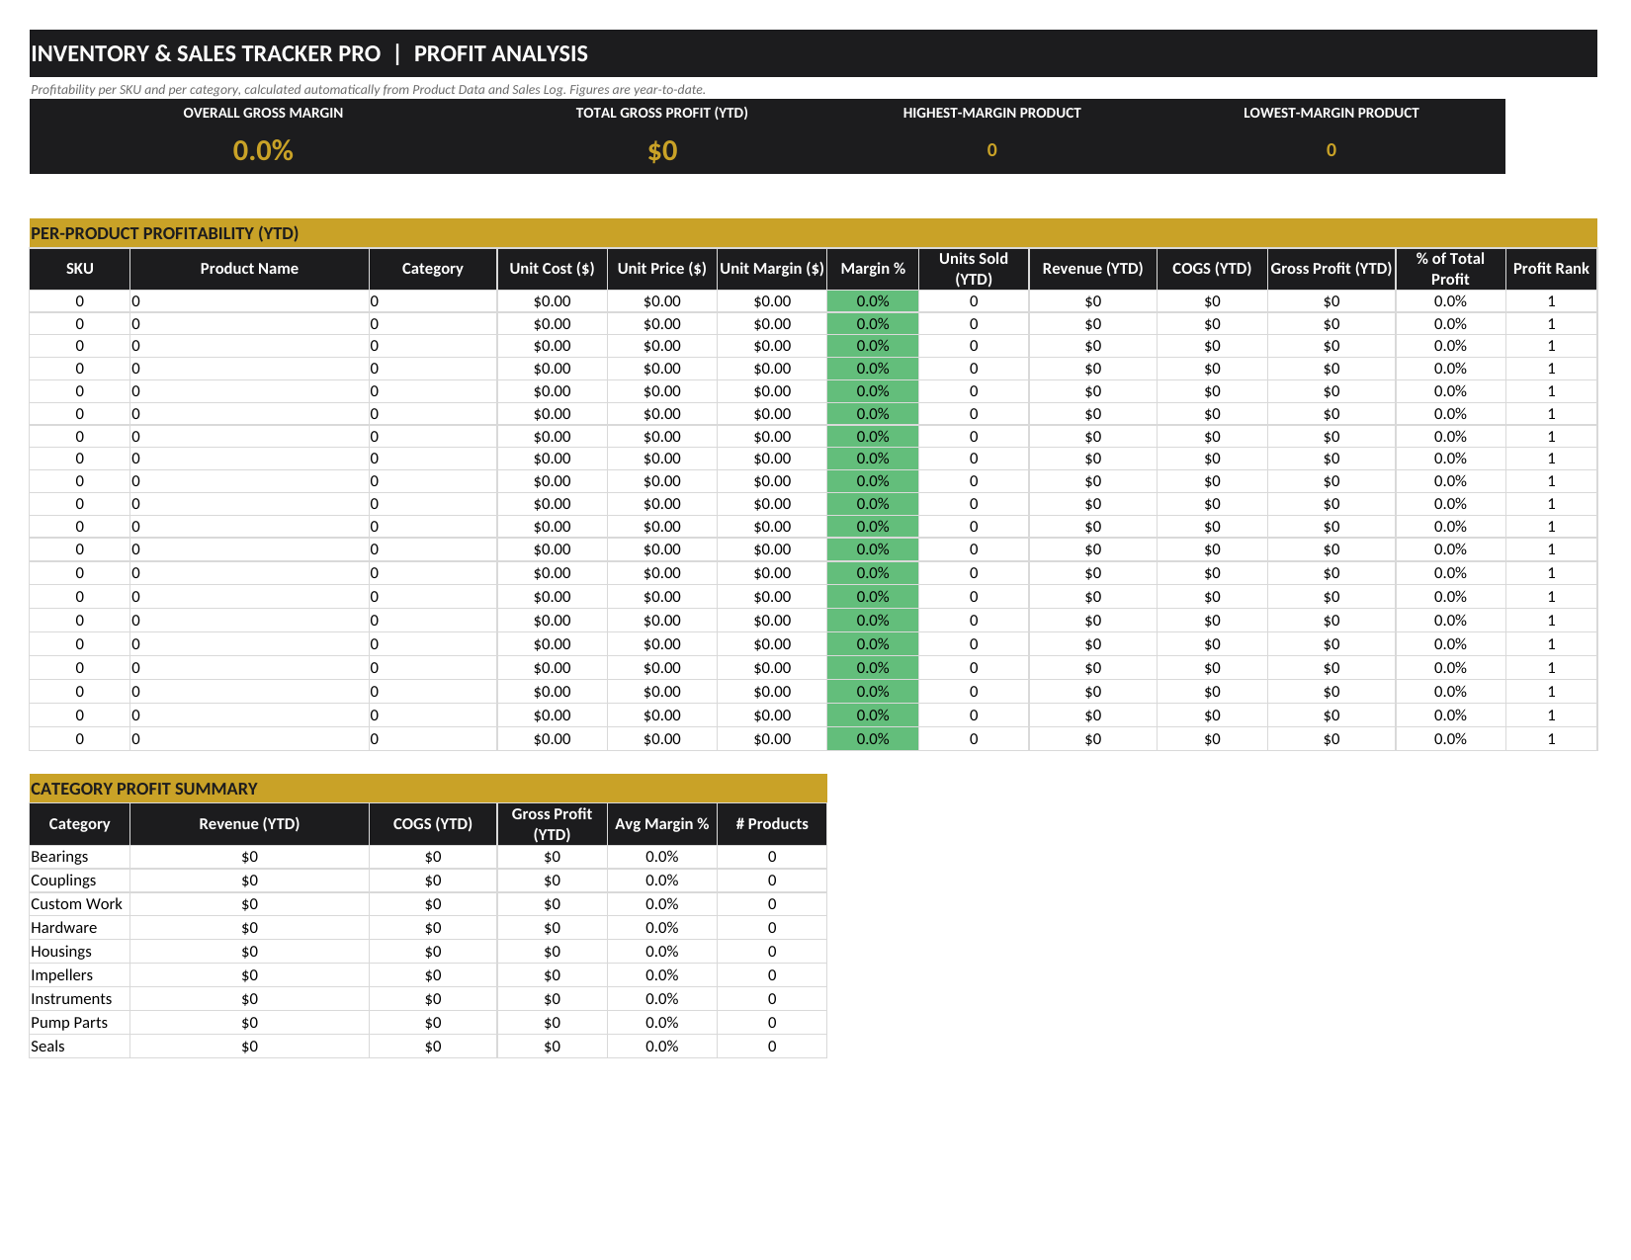Select the Instruments category row label

click(71, 999)
